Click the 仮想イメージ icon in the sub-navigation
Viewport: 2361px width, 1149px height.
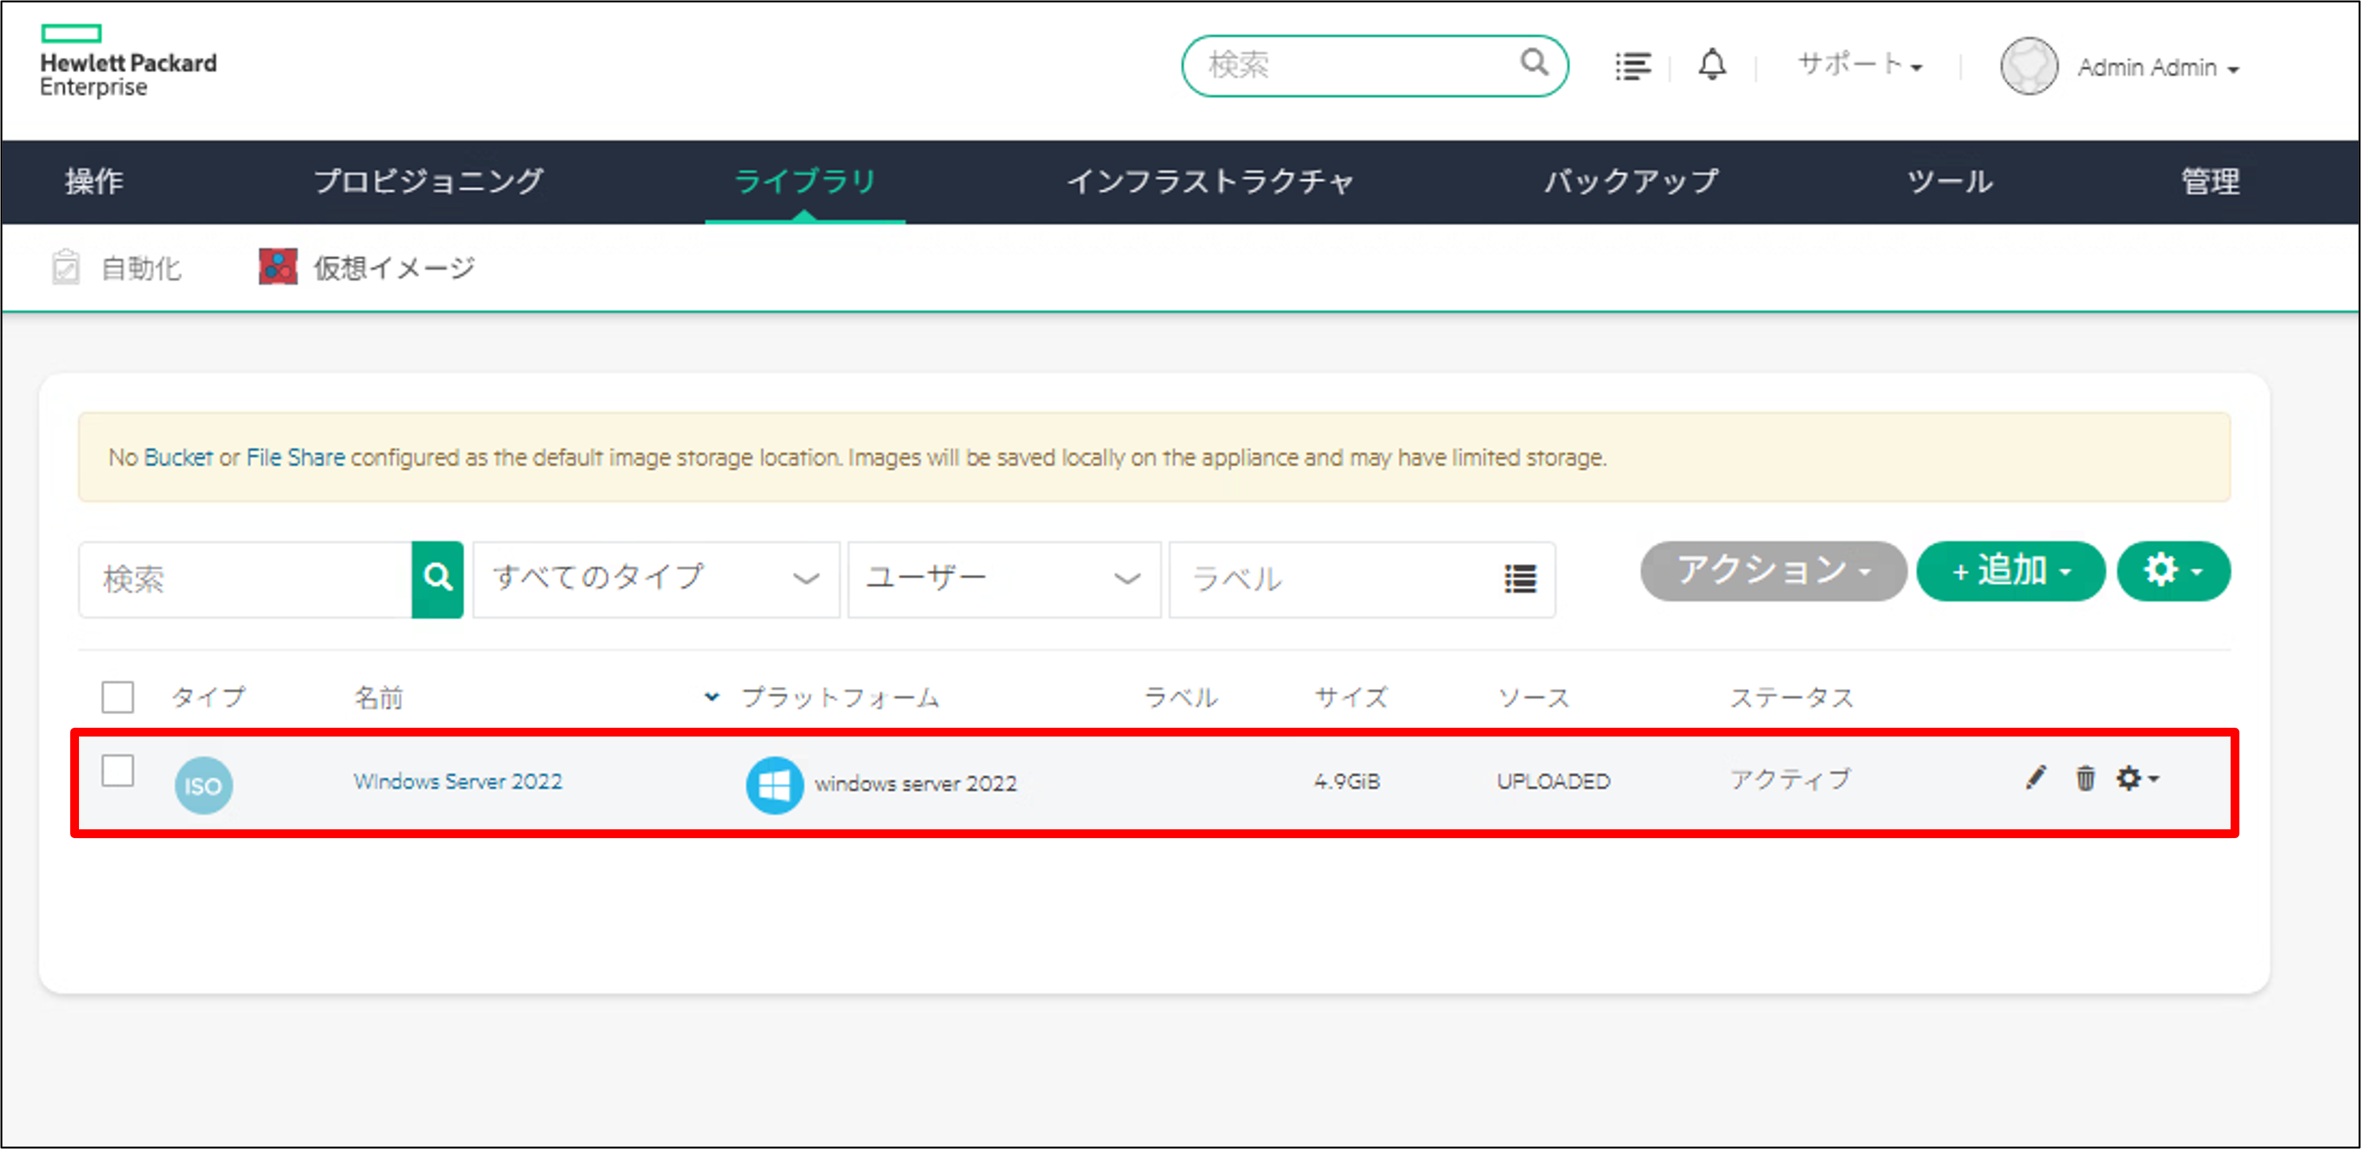pyautogui.click(x=277, y=266)
